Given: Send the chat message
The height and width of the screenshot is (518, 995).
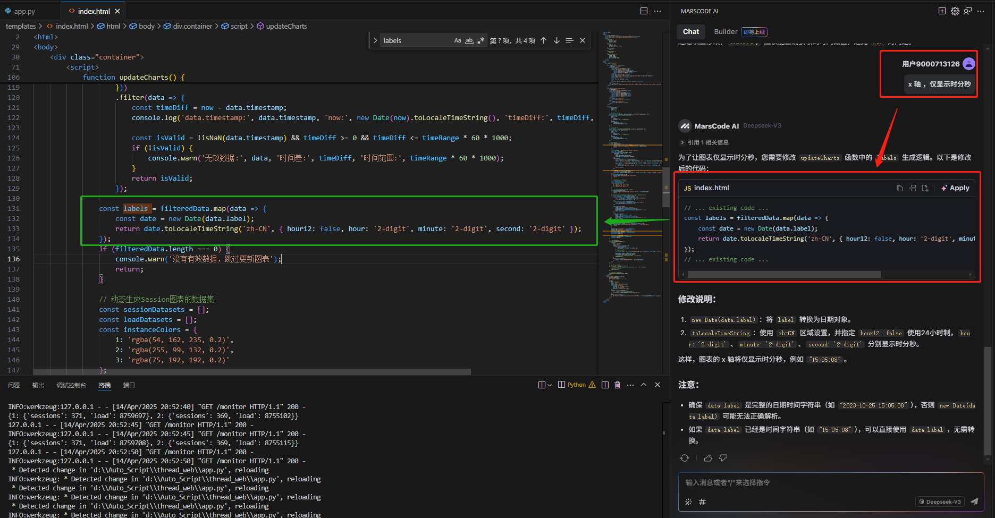Looking at the screenshot, I should tap(974, 502).
